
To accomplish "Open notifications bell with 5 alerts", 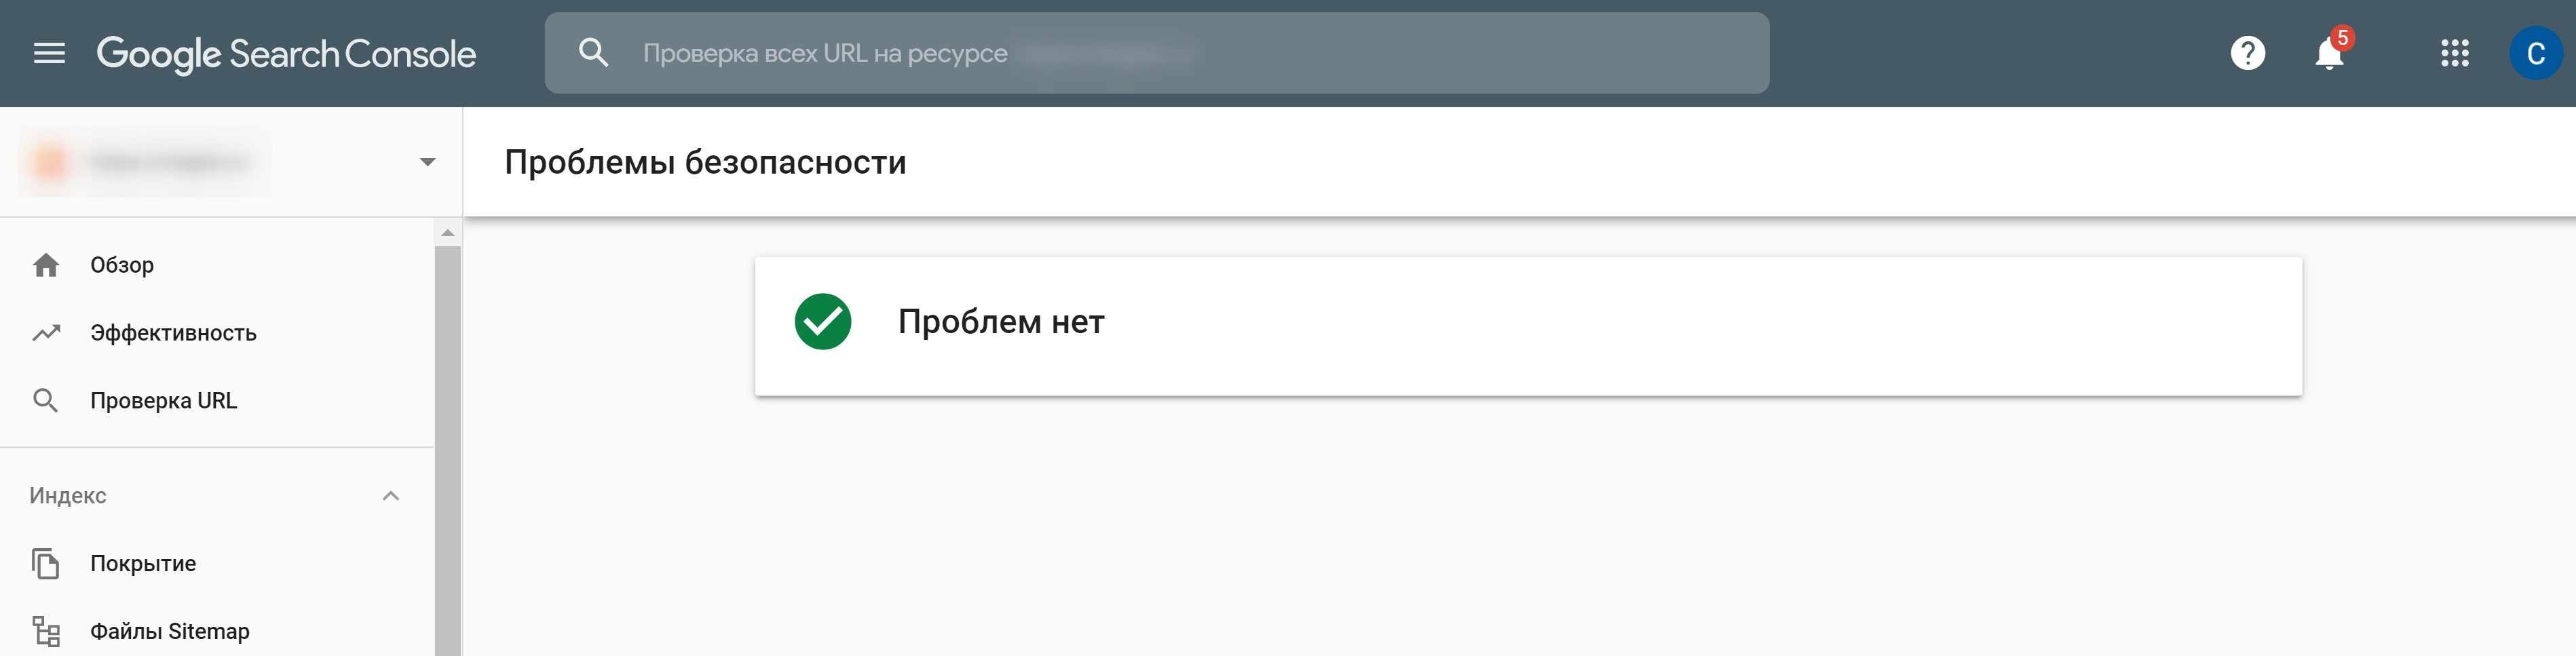I will 2329,53.
